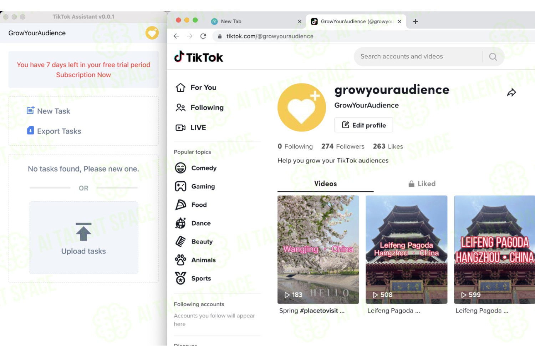The image size is (535, 357).
Task: Click the TikTok logo
Action: 199,57
